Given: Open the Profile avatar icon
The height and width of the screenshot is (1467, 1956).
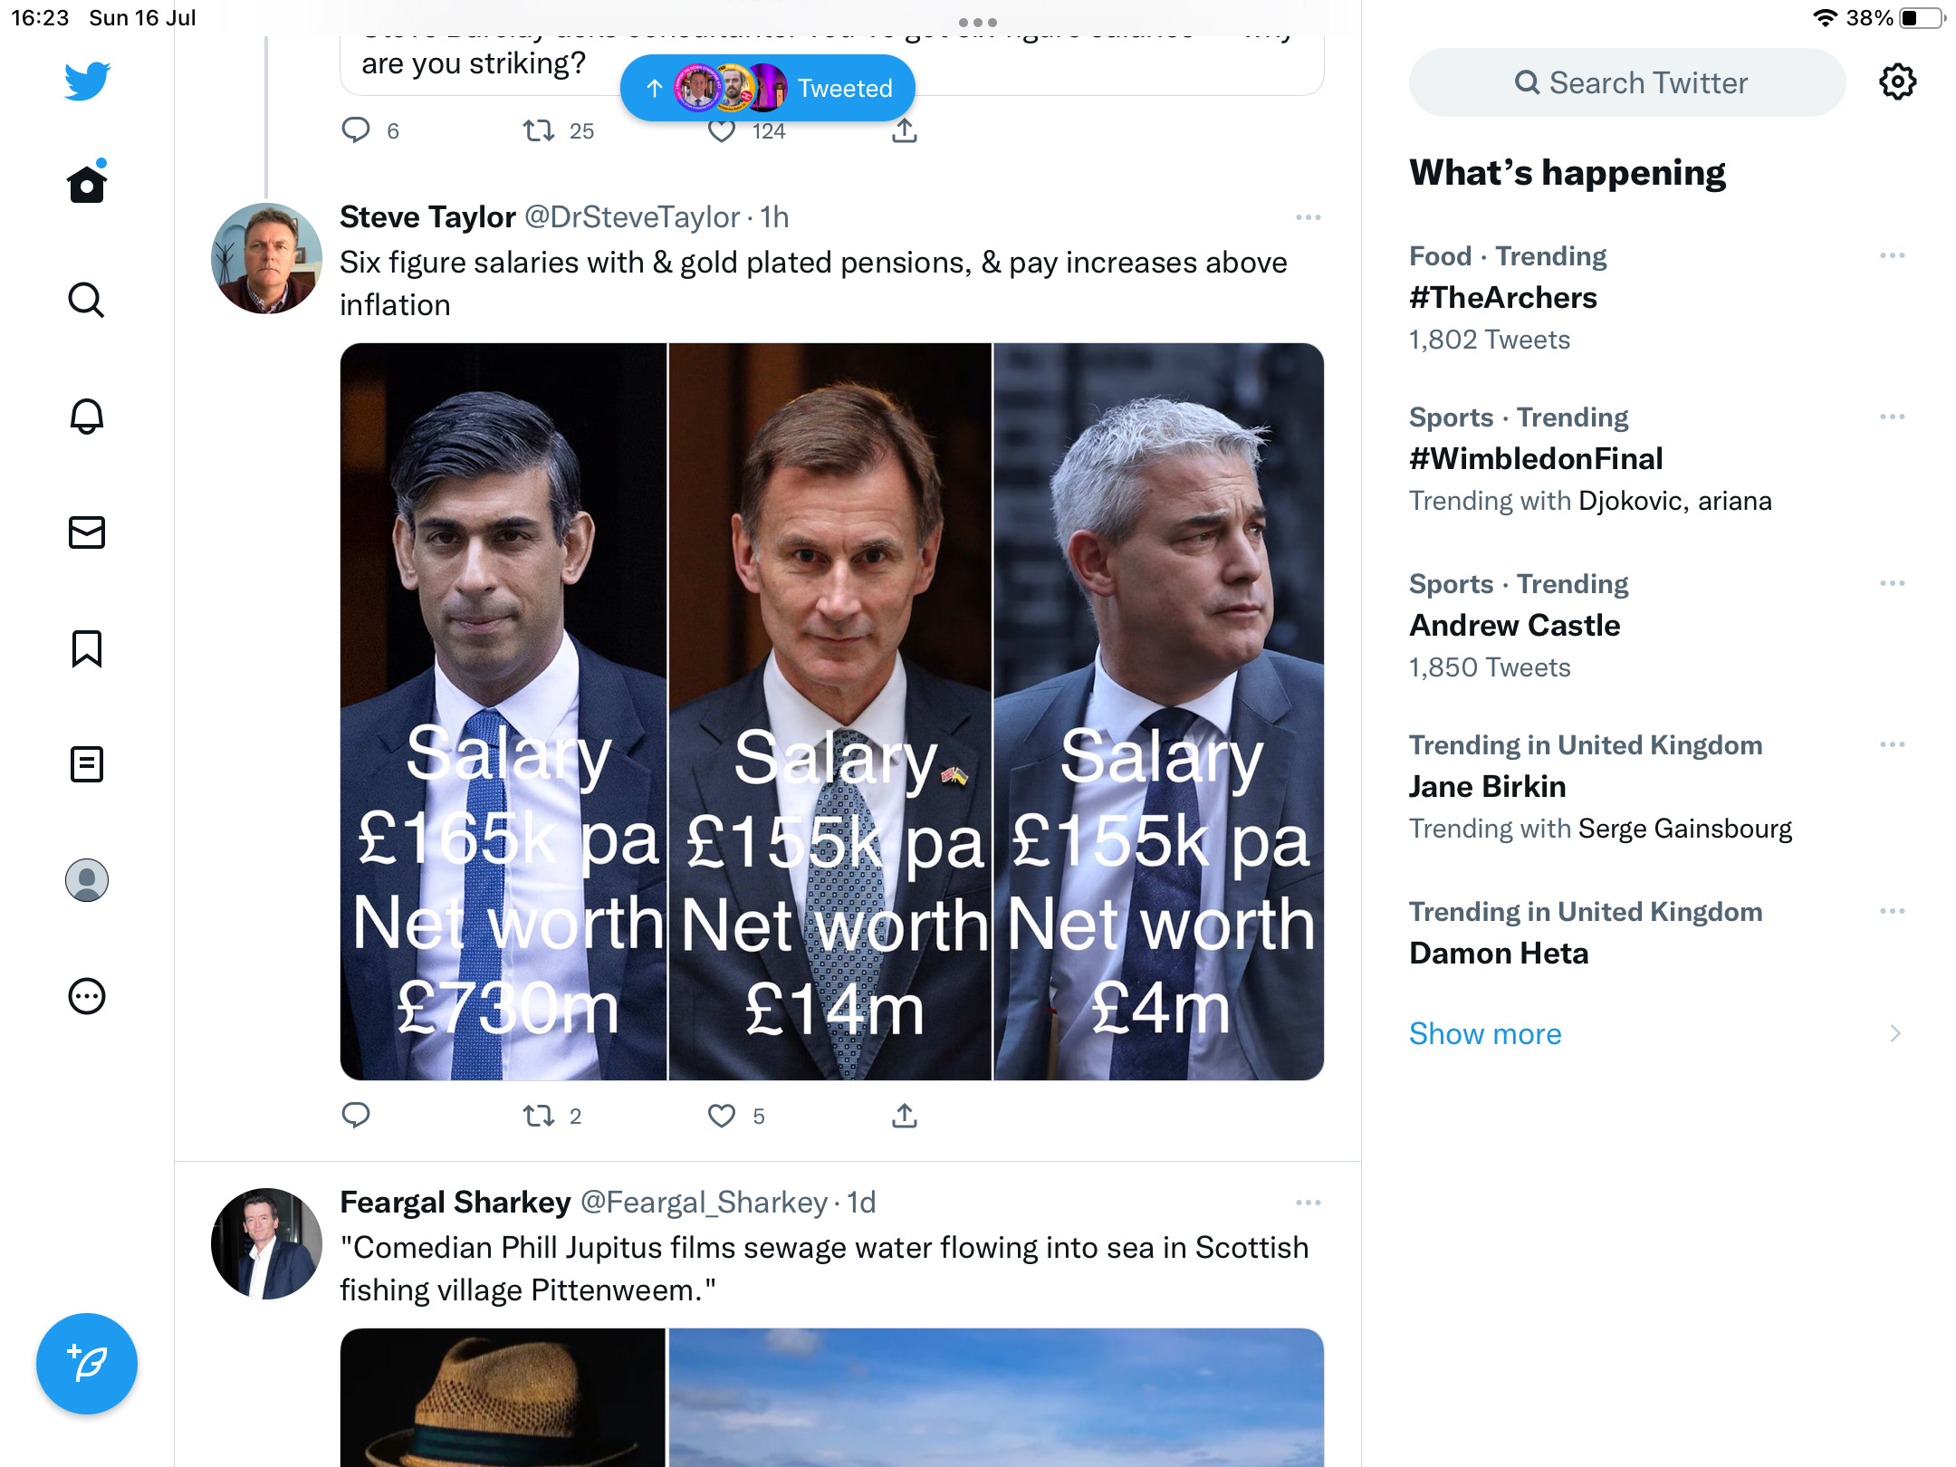Looking at the screenshot, I should [x=87, y=880].
